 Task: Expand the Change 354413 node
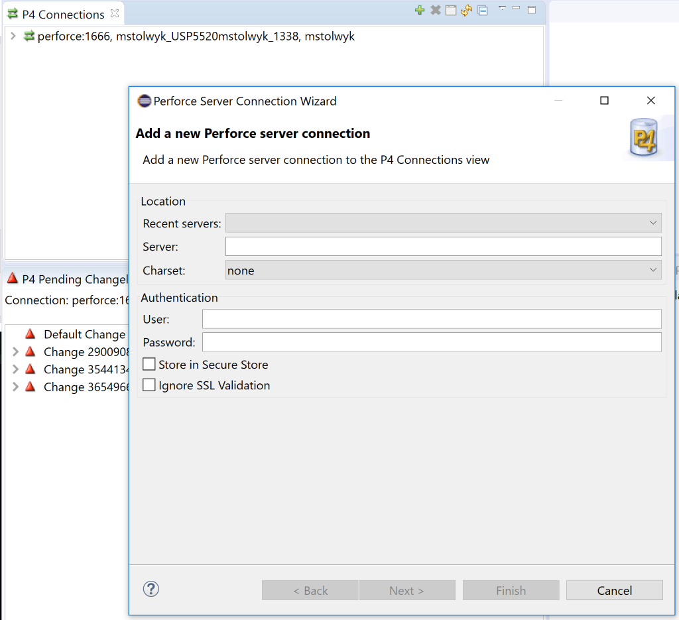[x=15, y=369]
